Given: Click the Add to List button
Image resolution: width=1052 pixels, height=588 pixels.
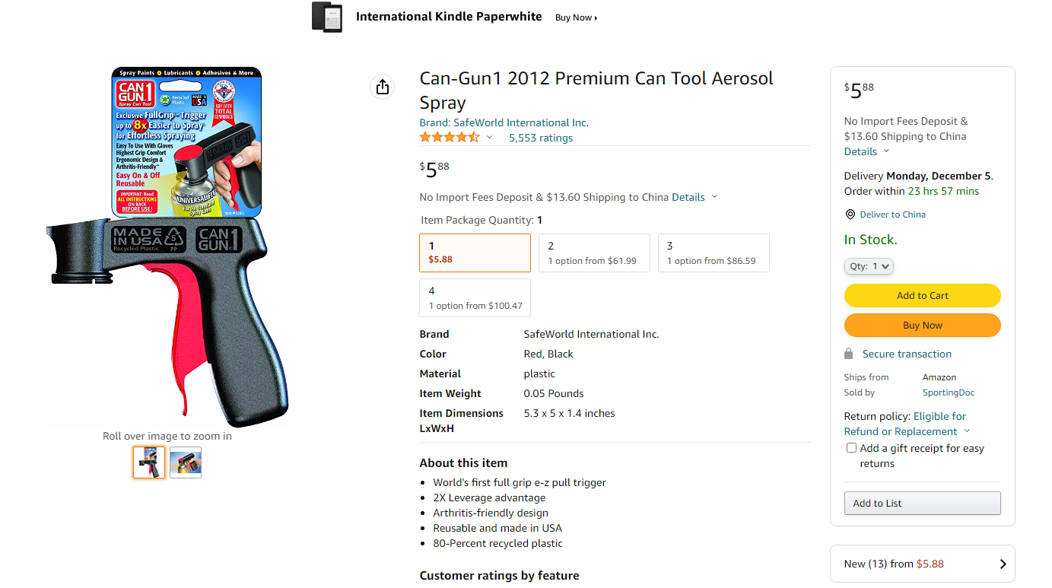Looking at the screenshot, I should click(x=922, y=503).
